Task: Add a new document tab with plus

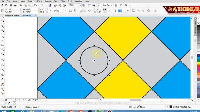Action: click(36, 15)
